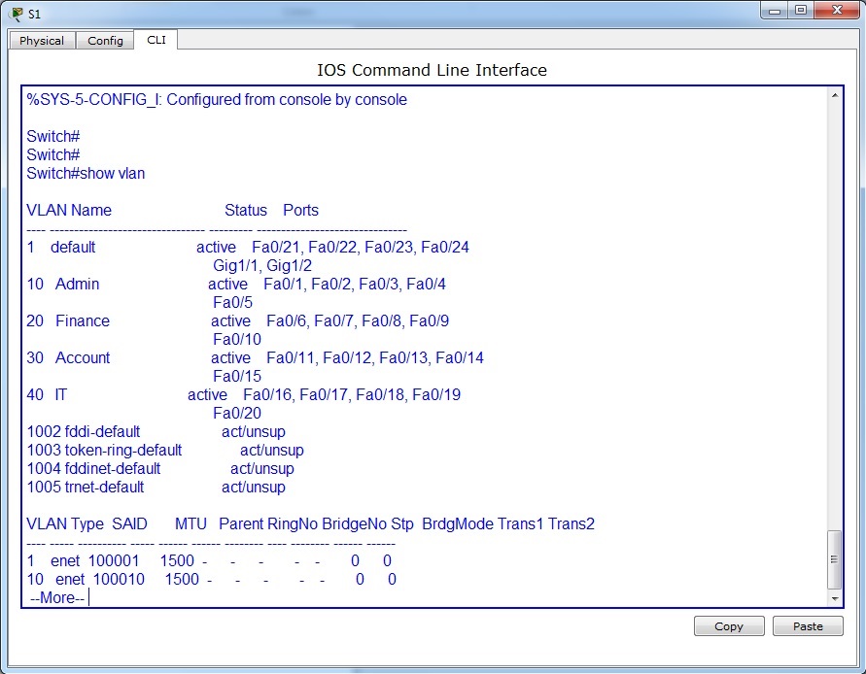Click the CLI scrollbar up arrow
Screen dimensions: 866x674
(x=835, y=95)
